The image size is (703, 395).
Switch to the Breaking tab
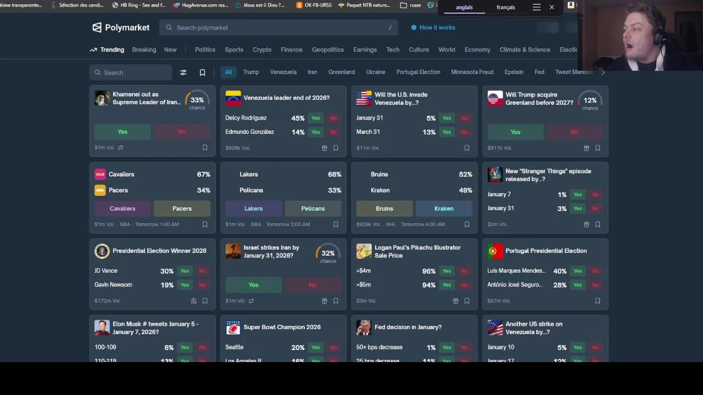pos(144,49)
